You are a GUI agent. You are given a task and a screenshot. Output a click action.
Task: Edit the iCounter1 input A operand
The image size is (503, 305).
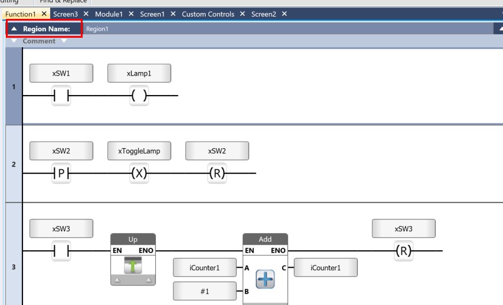point(205,267)
